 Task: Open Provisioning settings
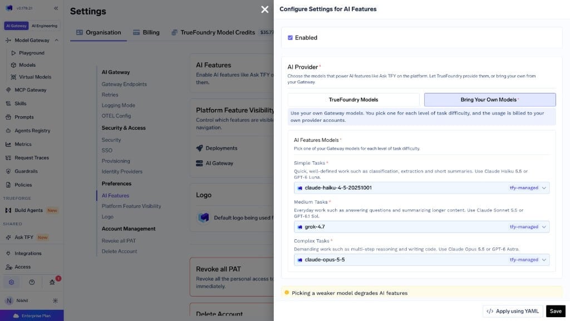116,161
